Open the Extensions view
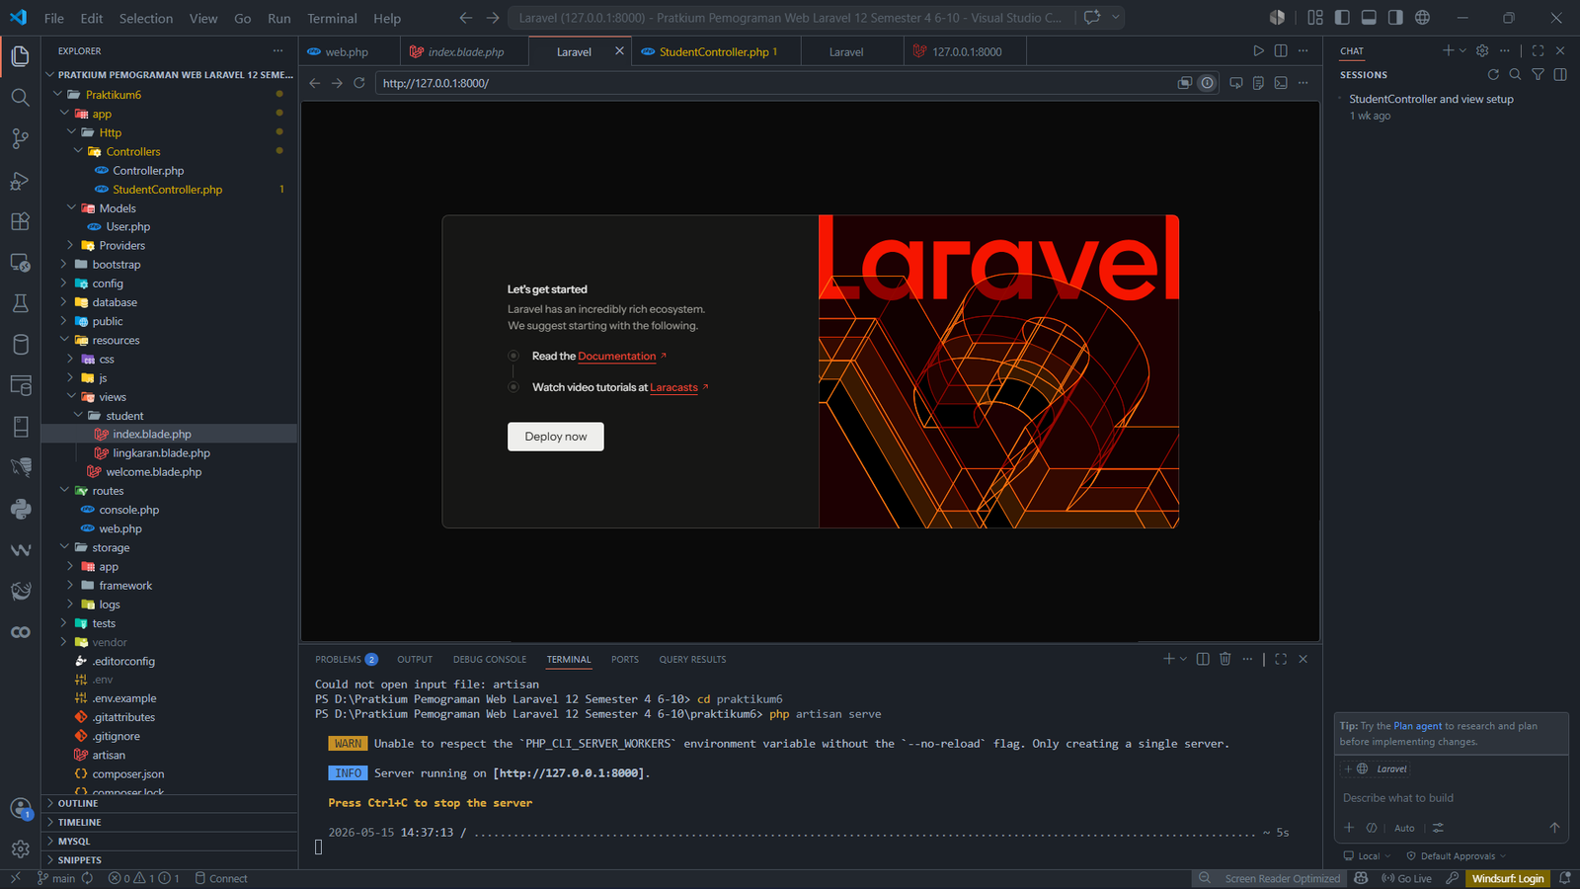The width and height of the screenshot is (1580, 889). click(20, 221)
